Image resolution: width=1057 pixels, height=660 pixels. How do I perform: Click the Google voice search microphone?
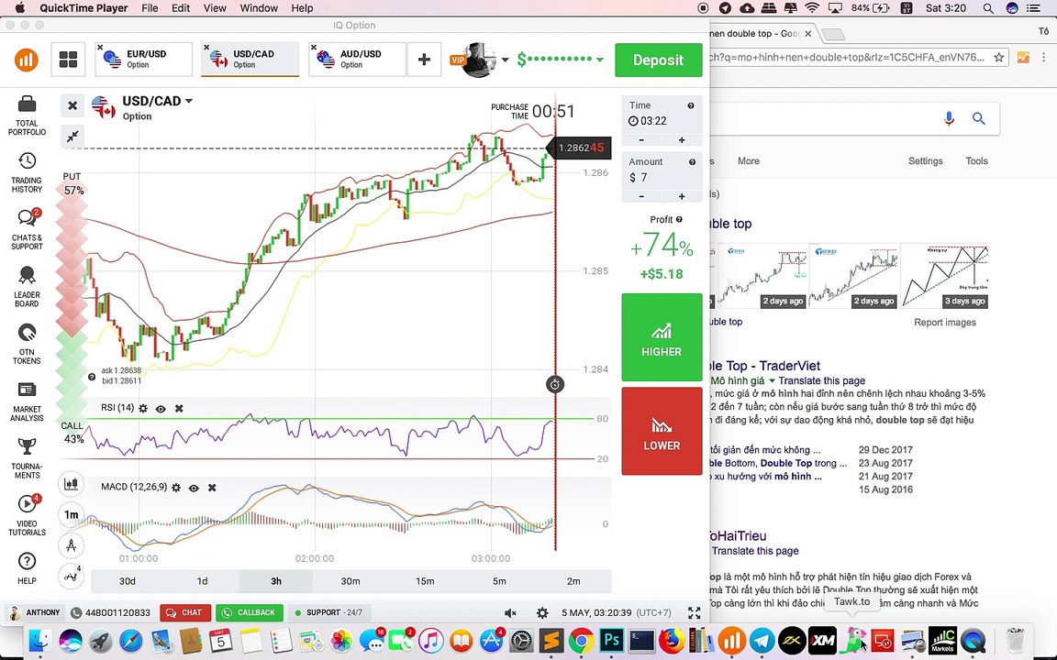[949, 118]
